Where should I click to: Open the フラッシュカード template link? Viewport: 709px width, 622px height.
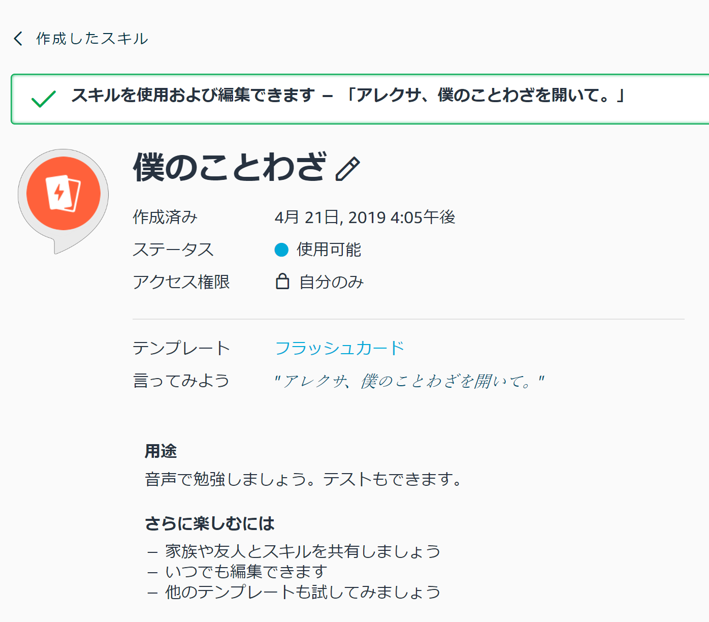coord(339,348)
